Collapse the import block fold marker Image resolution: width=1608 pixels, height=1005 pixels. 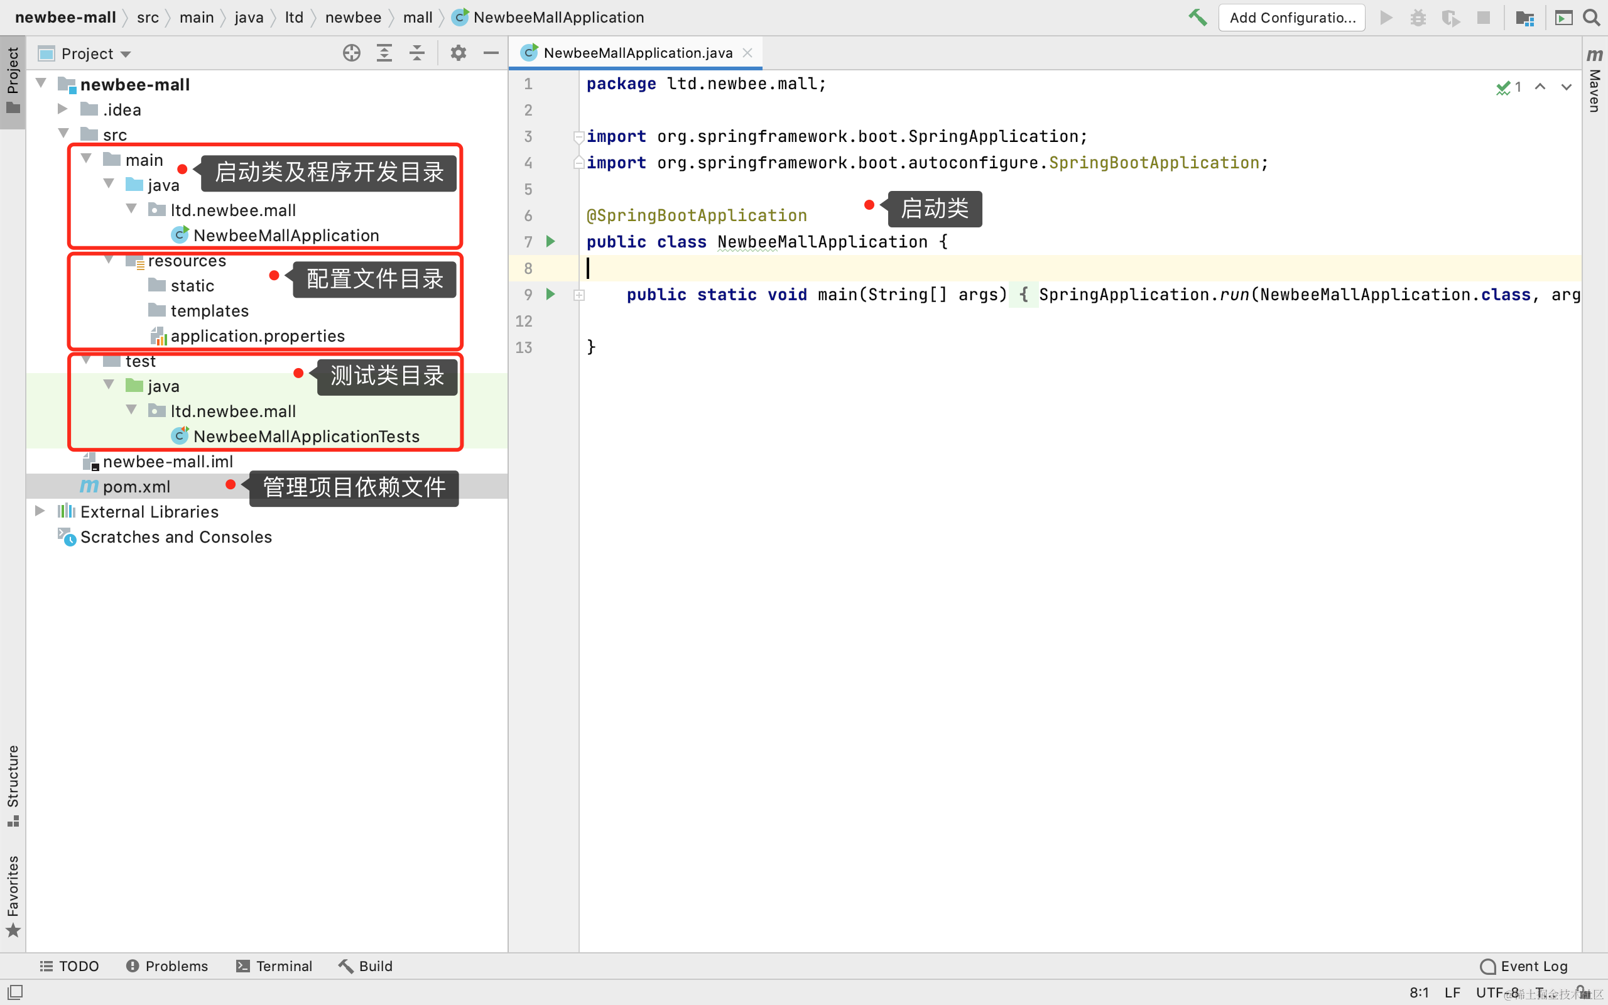click(x=579, y=137)
